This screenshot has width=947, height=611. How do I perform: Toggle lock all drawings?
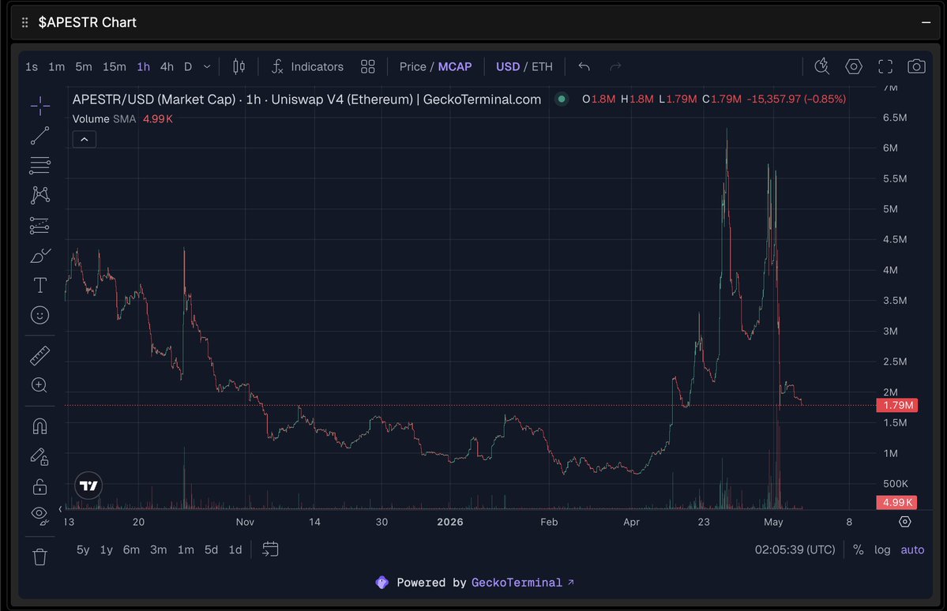pyautogui.click(x=39, y=486)
